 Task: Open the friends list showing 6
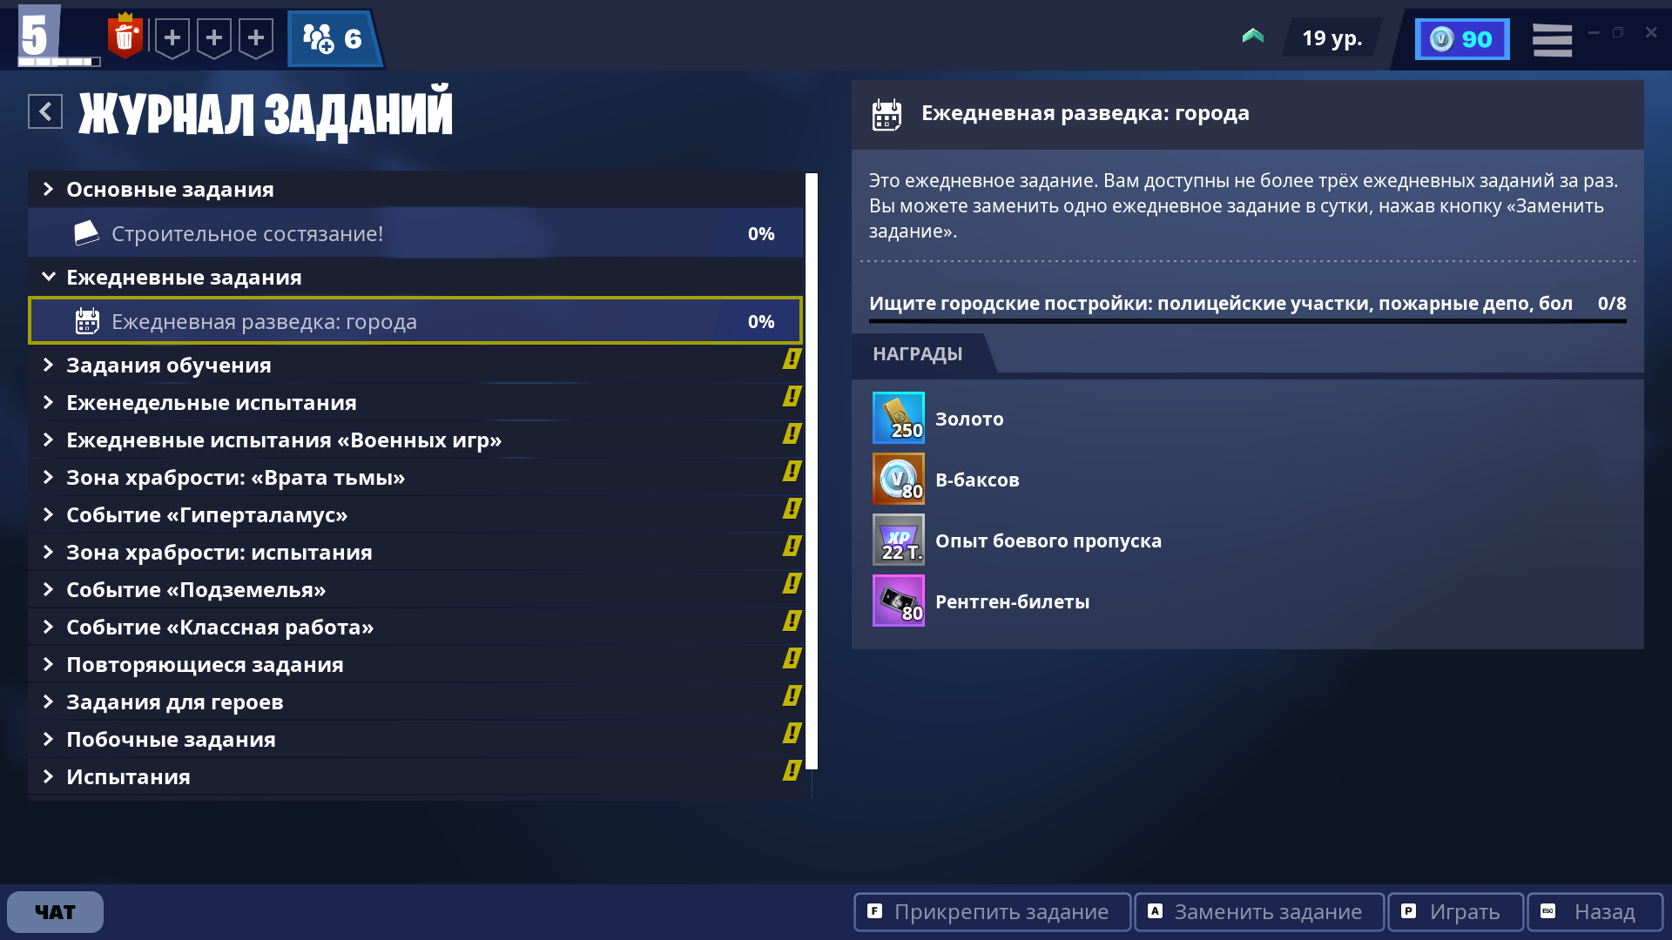click(x=334, y=38)
